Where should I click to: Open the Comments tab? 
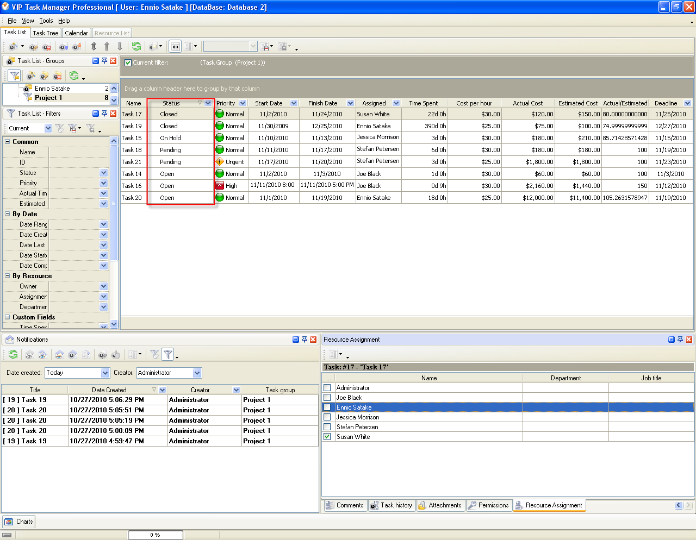[x=345, y=505]
